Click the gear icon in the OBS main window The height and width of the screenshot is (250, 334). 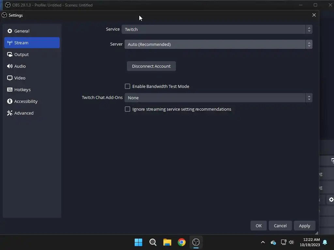[x=331, y=200]
